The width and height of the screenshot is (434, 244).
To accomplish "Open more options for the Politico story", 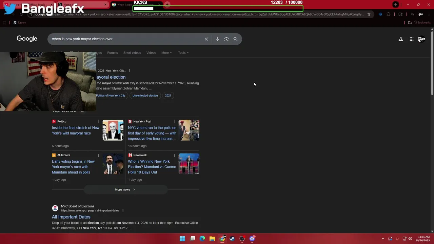I will point(98,122).
